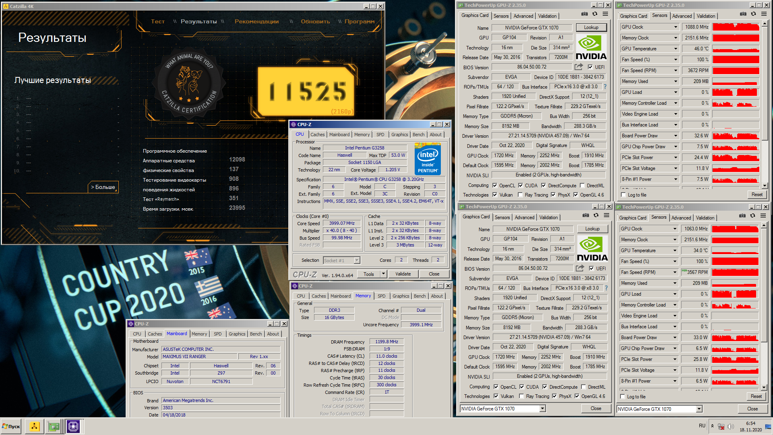Open hamburger menu in bottom-left GPU-Z window

point(606,215)
